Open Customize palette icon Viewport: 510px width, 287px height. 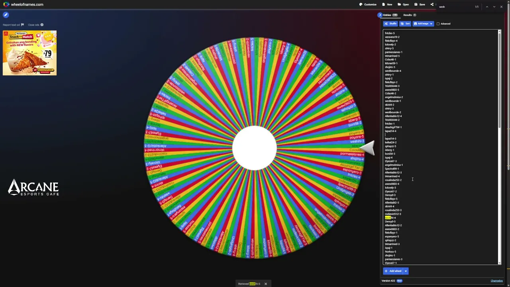click(361, 4)
